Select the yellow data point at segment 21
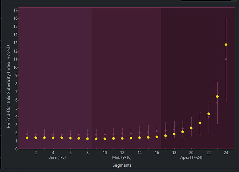The height and width of the screenshot is (172, 239). [x=200, y=123]
